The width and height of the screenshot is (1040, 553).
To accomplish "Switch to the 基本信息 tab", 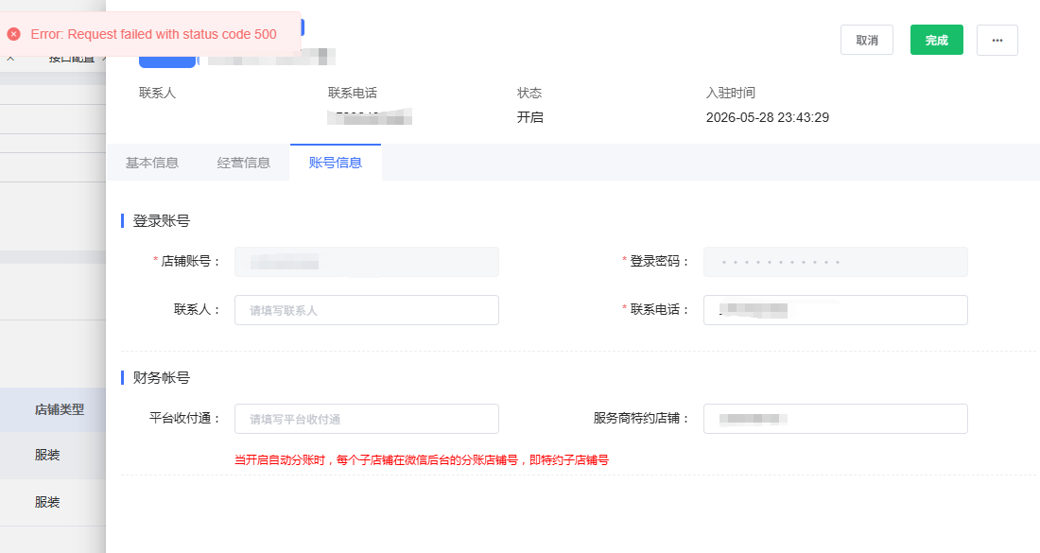I will click(x=152, y=163).
